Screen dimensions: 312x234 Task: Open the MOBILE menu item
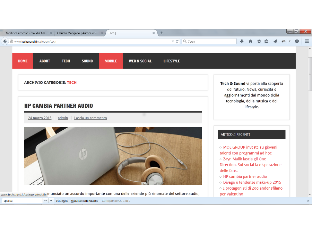pyautogui.click(x=111, y=61)
